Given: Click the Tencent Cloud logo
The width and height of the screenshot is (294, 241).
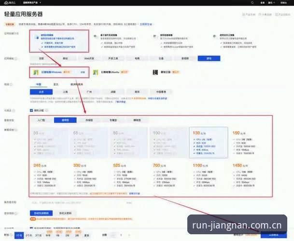Looking at the screenshot, I should point(10,2).
